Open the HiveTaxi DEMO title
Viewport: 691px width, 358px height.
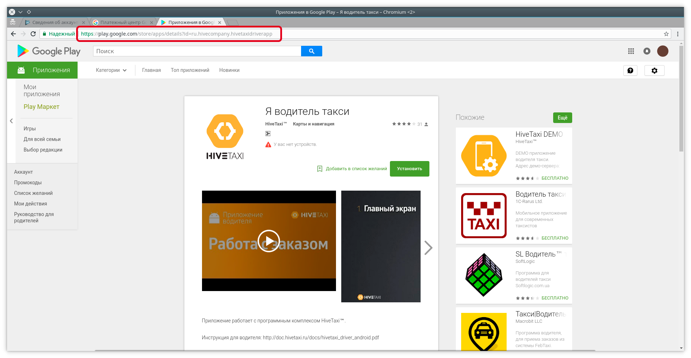click(539, 134)
